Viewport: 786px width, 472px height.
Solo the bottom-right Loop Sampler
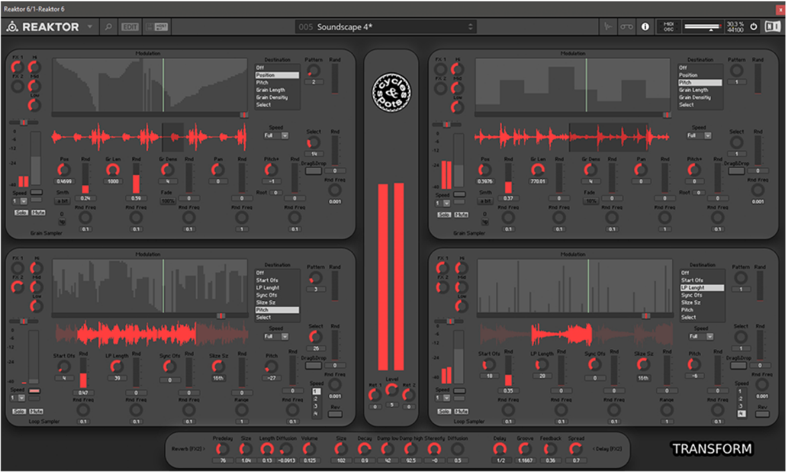point(443,411)
